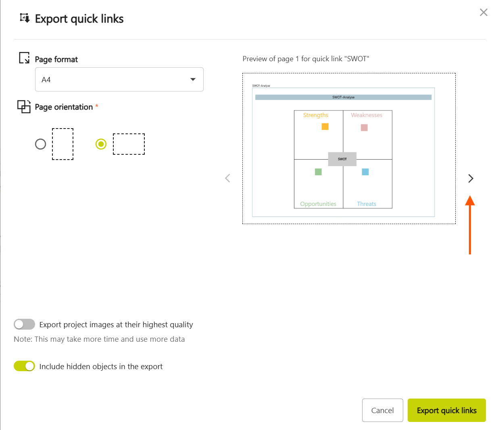Click the blue Threats square in the preview
The image size is (496, 430).
click(365, 172)
